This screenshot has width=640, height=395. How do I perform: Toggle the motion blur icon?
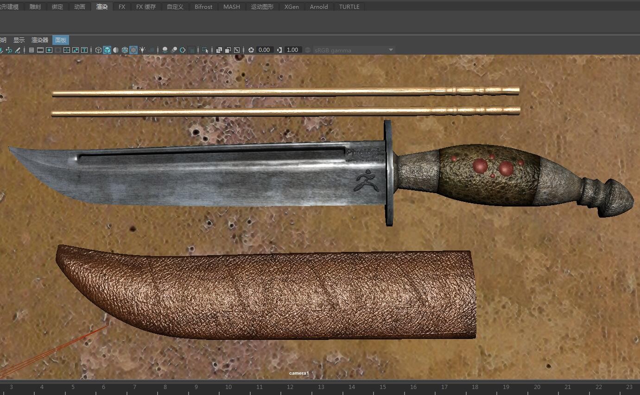[x=174, y=50]
